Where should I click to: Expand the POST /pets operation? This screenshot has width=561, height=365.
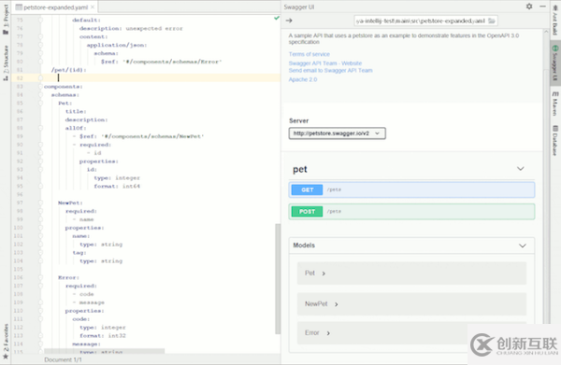411,211
